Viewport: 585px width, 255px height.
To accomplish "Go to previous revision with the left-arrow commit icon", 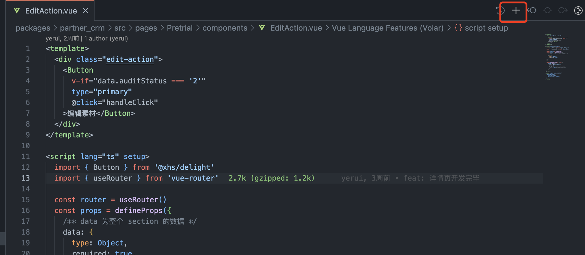I will click(532, 10).
